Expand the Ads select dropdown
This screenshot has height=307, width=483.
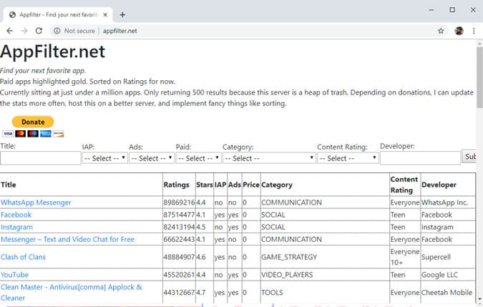[x=151, y=158]
